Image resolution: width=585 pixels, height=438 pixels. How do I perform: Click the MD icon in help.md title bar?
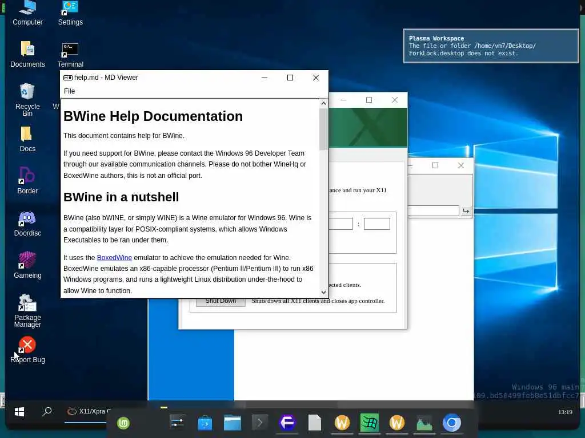[68, 78]
